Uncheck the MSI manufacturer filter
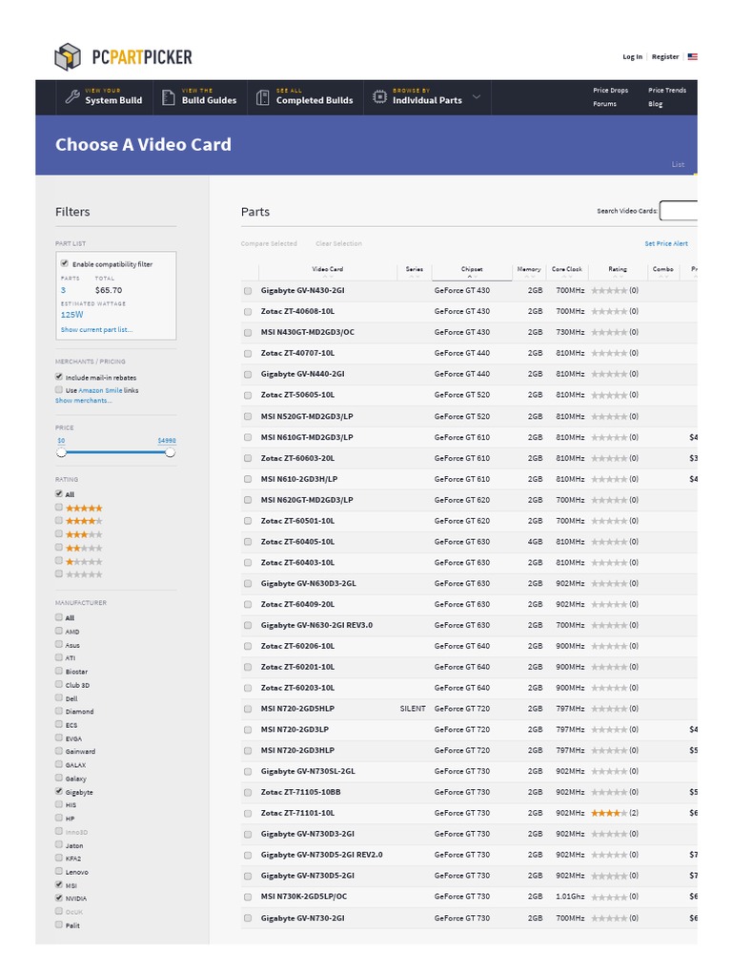The image size is (732, 977). pyautogui.click(x=58, y=884)
